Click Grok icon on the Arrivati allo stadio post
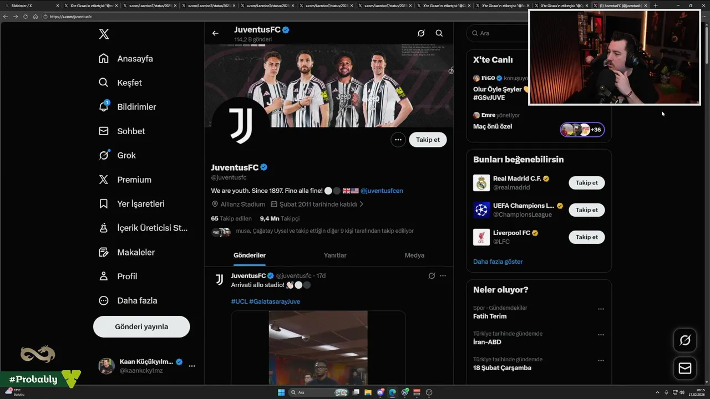The height and width of the screenshot is (399, 710). coord(432,275)
